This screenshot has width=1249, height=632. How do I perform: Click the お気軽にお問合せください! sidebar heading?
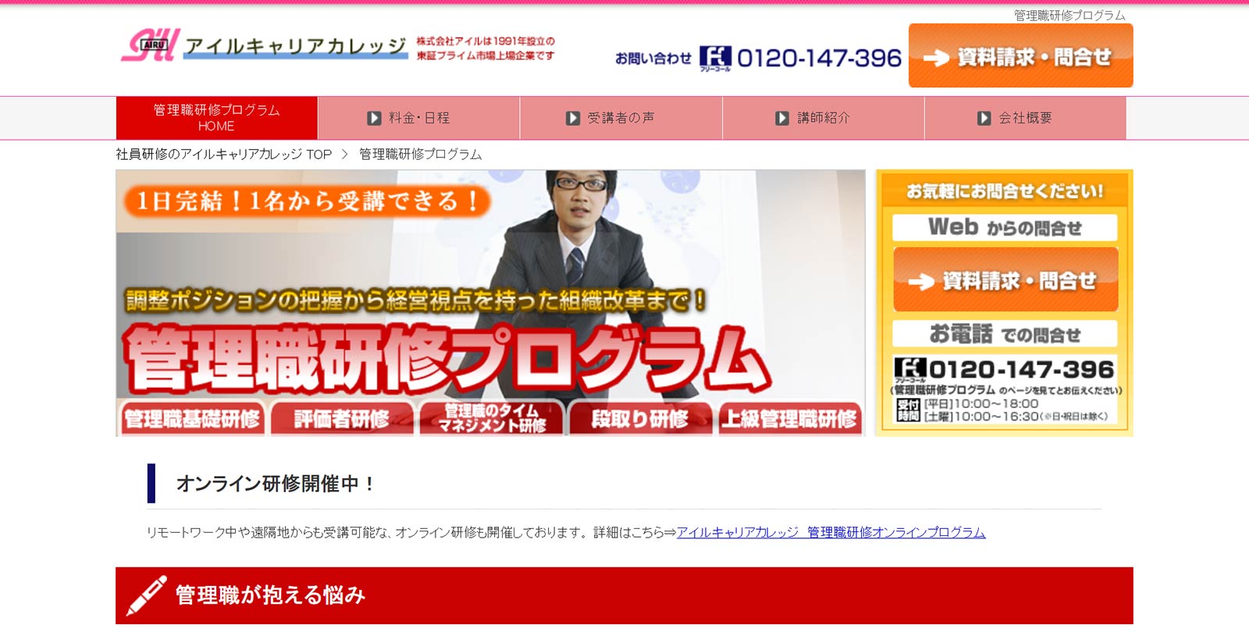pos(1005,191)
